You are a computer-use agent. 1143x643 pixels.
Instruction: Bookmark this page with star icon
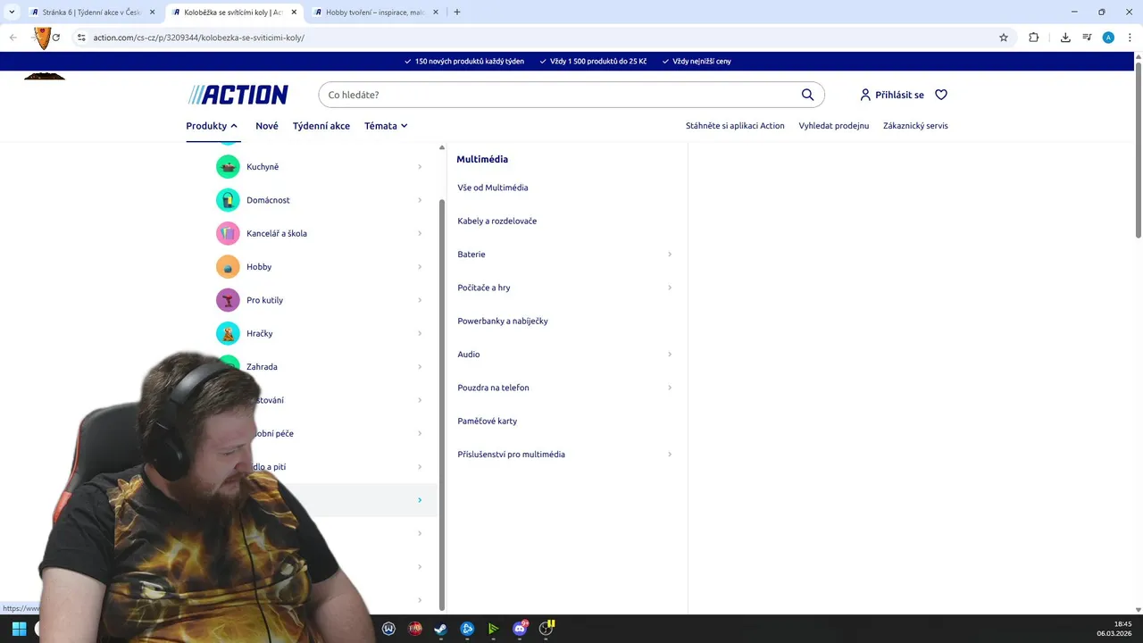pyautogui.click(x=1004, y=38)
